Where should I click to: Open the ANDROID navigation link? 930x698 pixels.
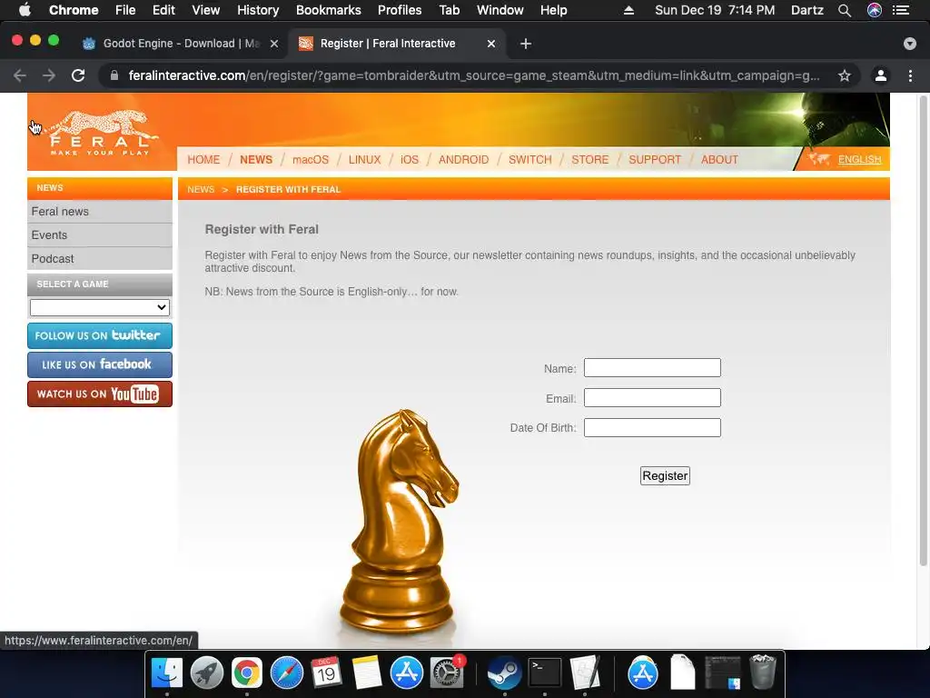[464, 160]
